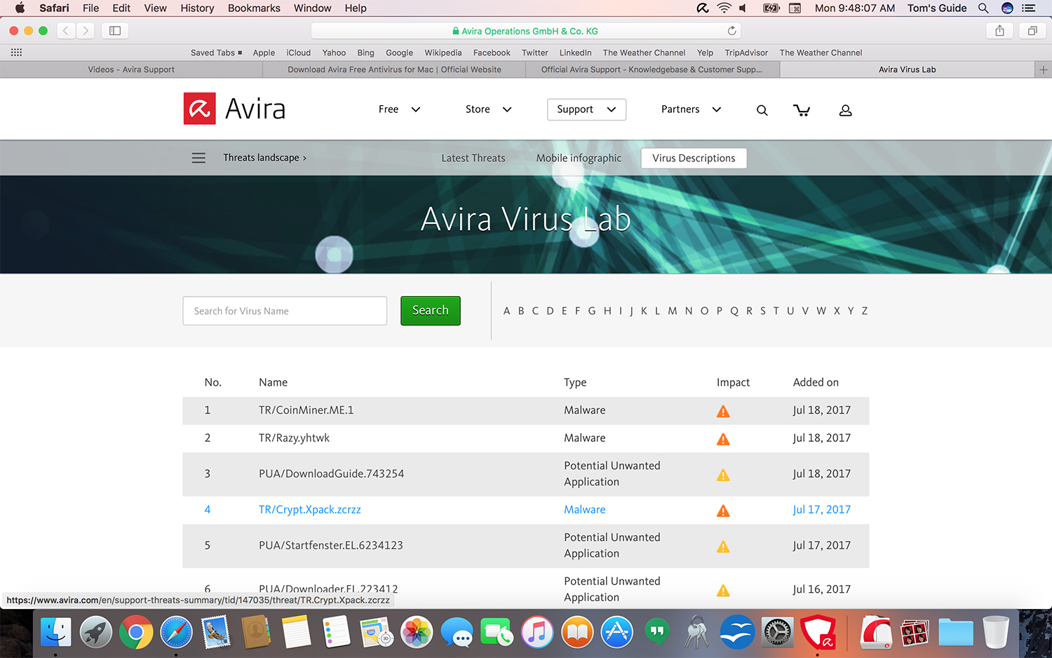Click the impact warning icon for TR/CoinMiner.ME.1

point(723,411)
